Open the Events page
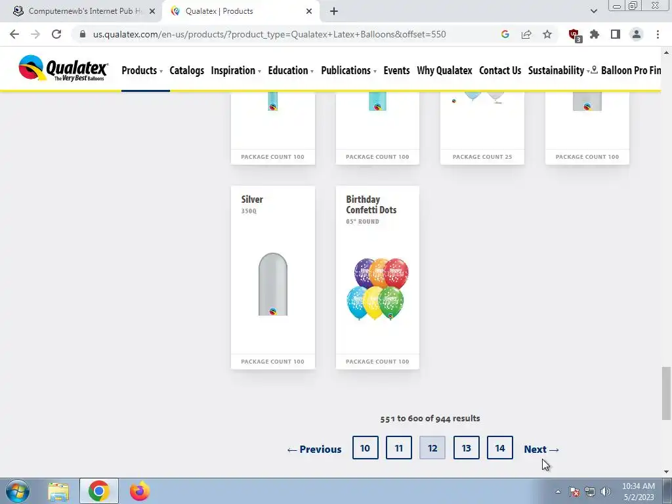The width and height of the screenshot is (672, 504). pyautogui.click(x=396, y=70)
